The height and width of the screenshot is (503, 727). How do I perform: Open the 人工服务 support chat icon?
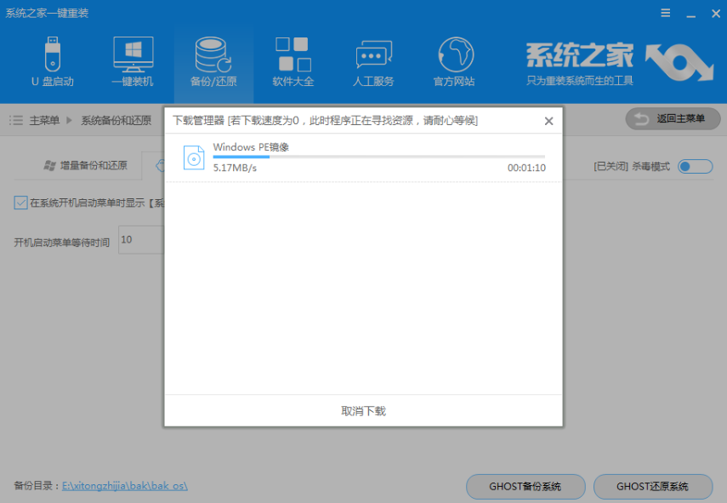373,61
